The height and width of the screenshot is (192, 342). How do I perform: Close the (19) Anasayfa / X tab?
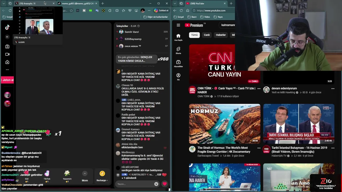click(53, 3)
